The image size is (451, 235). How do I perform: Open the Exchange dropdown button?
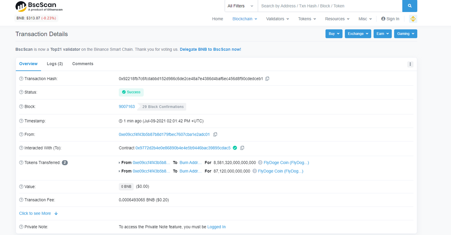tap(358, 34)
